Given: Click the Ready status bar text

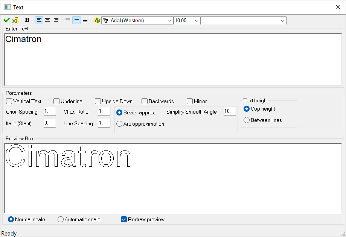Looking at the screenshot, I should click(x=9, y=234).
